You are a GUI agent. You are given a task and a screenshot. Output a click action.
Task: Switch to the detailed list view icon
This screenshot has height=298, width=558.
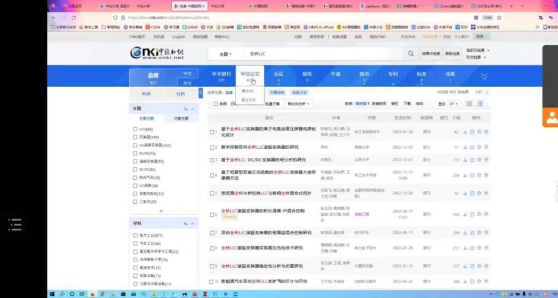481,104
